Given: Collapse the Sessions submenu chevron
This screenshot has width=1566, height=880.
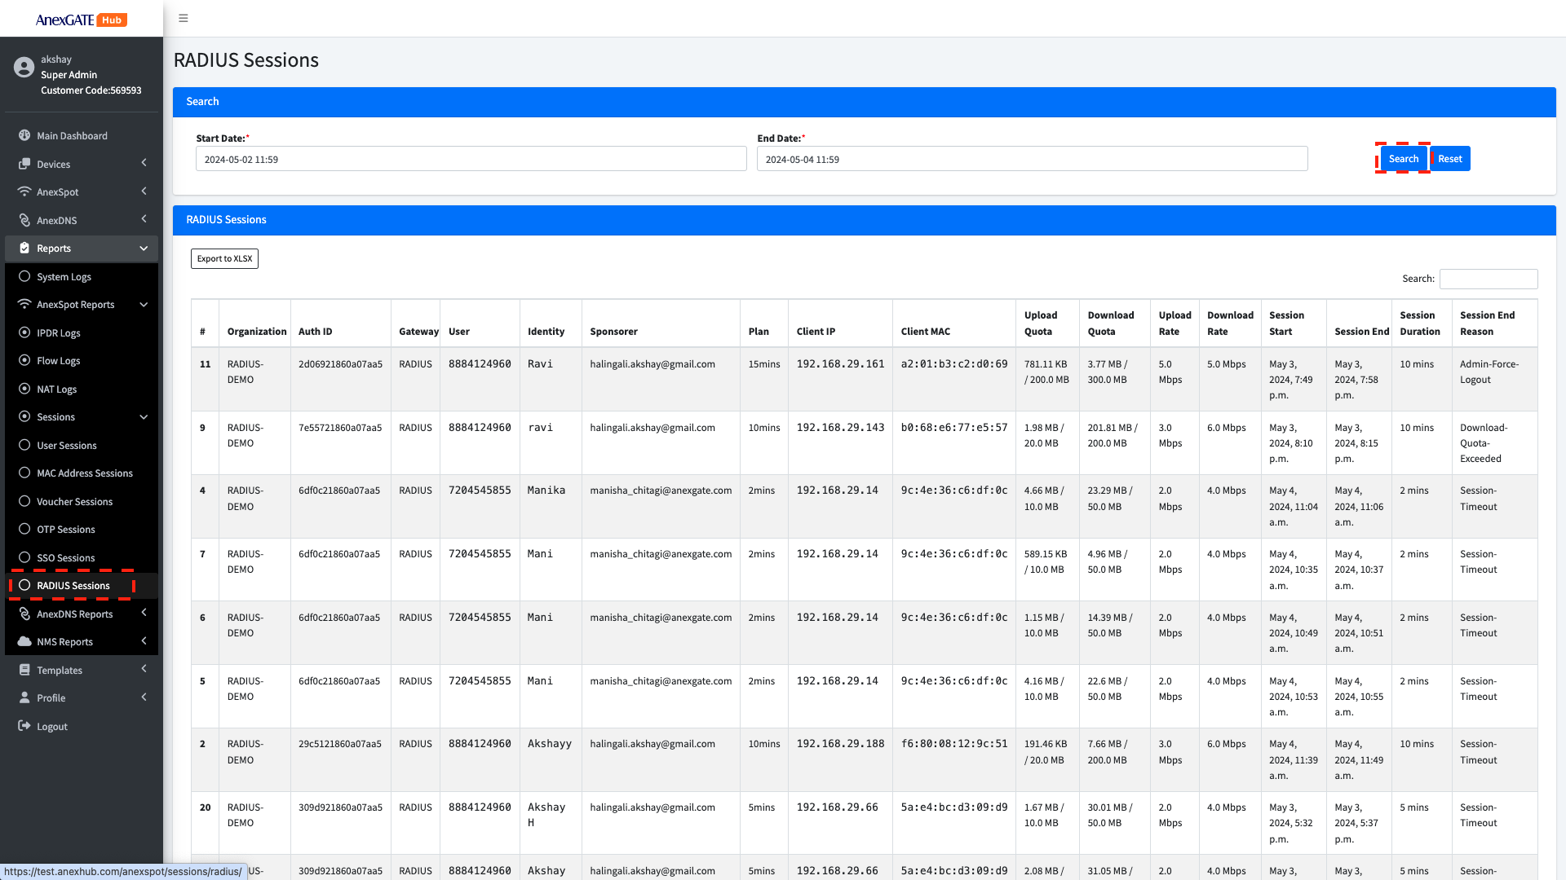Looking at the screenshot, I should click(144, 417).
